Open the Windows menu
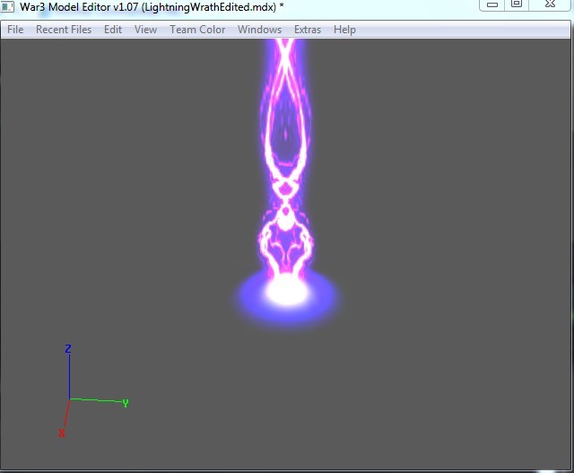Viewport: 574px width, 473px height. point(259,30)
